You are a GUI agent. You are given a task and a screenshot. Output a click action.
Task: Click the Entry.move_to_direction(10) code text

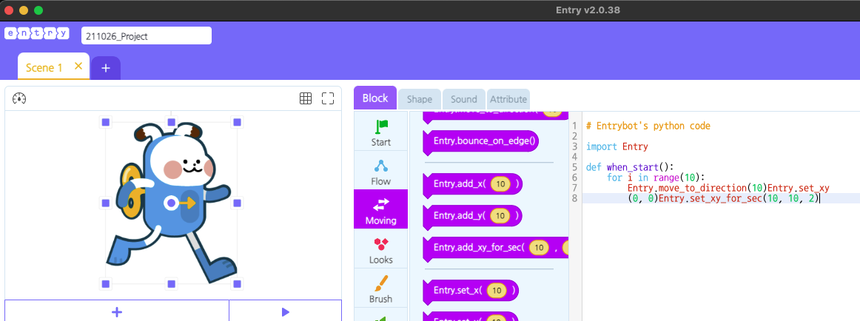point(697,188)
